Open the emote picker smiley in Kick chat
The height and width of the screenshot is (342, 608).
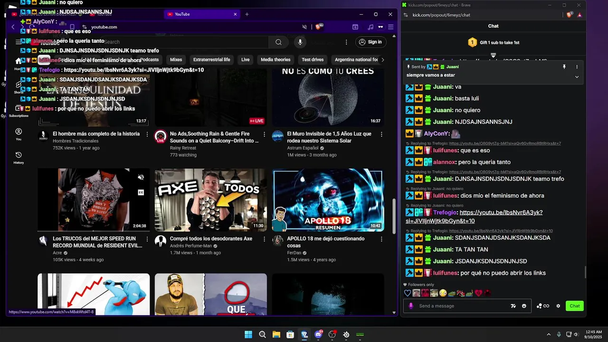[x=524, y=306]
